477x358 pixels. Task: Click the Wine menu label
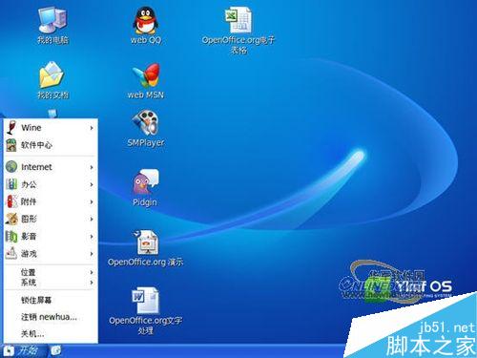(x=31, y=128)
